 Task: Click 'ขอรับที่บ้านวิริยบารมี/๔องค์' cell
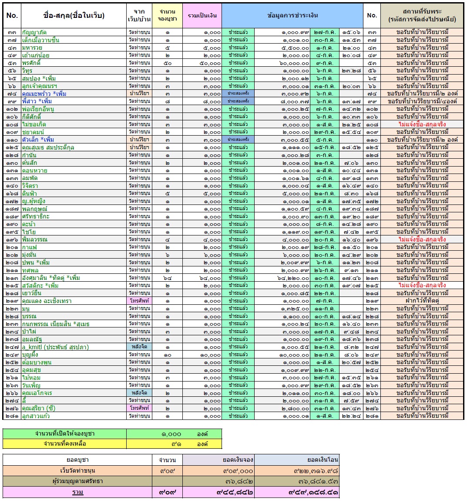pyautogui.click(x=422, y=101)
